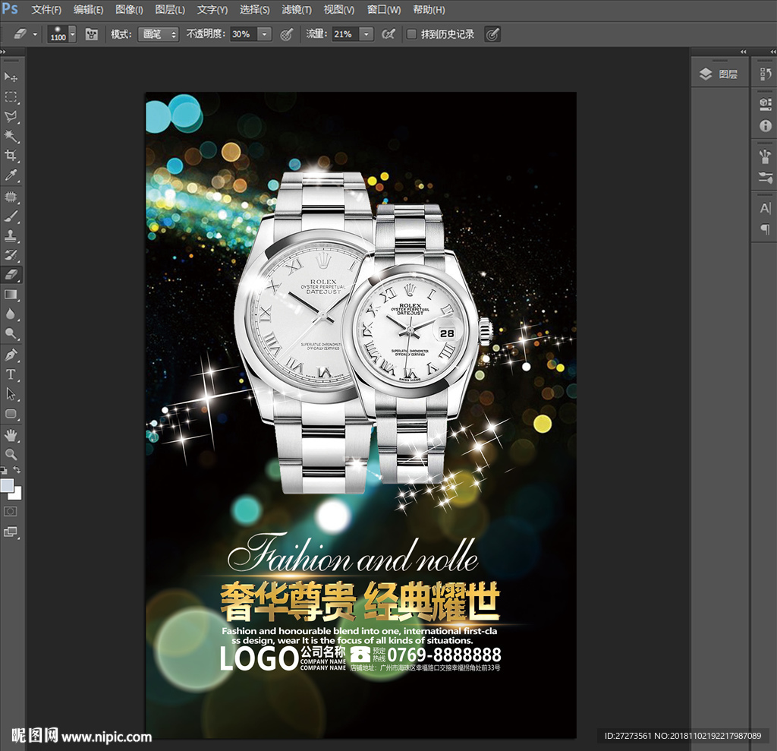Viewport: 777px width, 751px height.
Task: Swap foreground and background colors
Action: (x=17, y=470)
